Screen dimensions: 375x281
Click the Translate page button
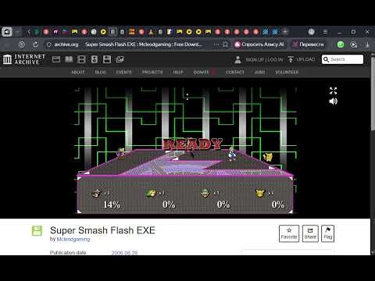[308, 44]
